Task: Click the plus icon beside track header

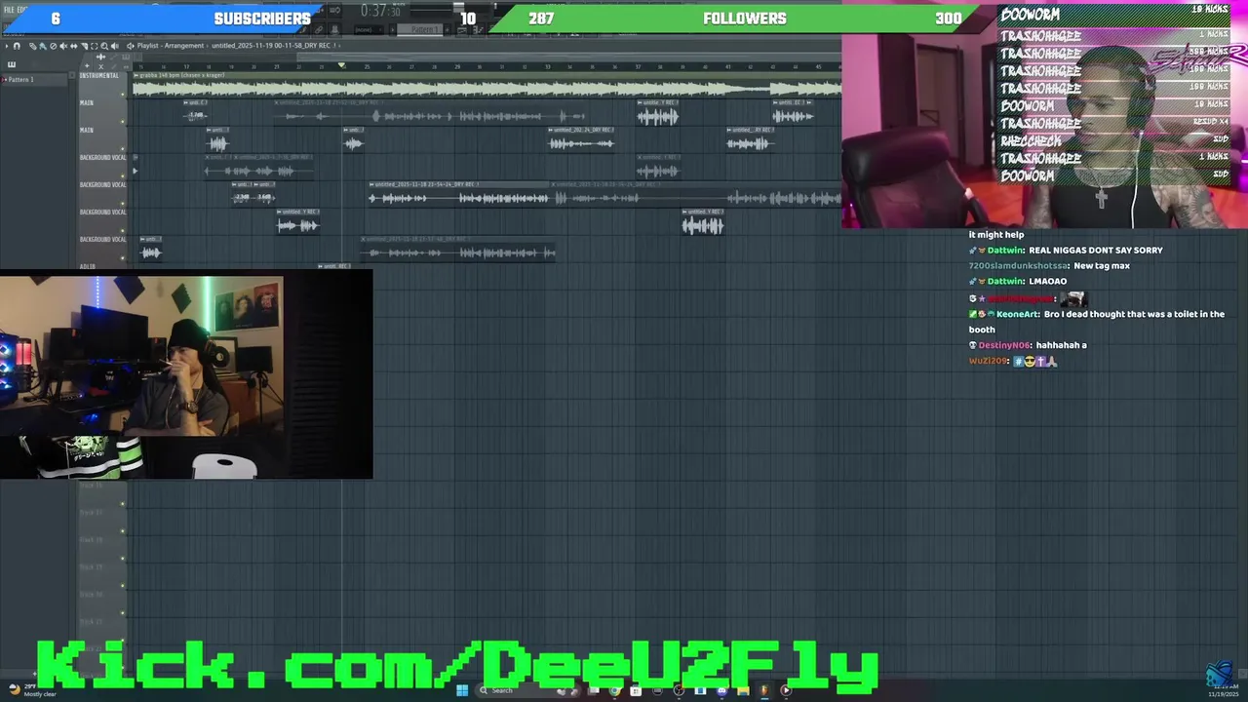Action: (x=87, y=65)
